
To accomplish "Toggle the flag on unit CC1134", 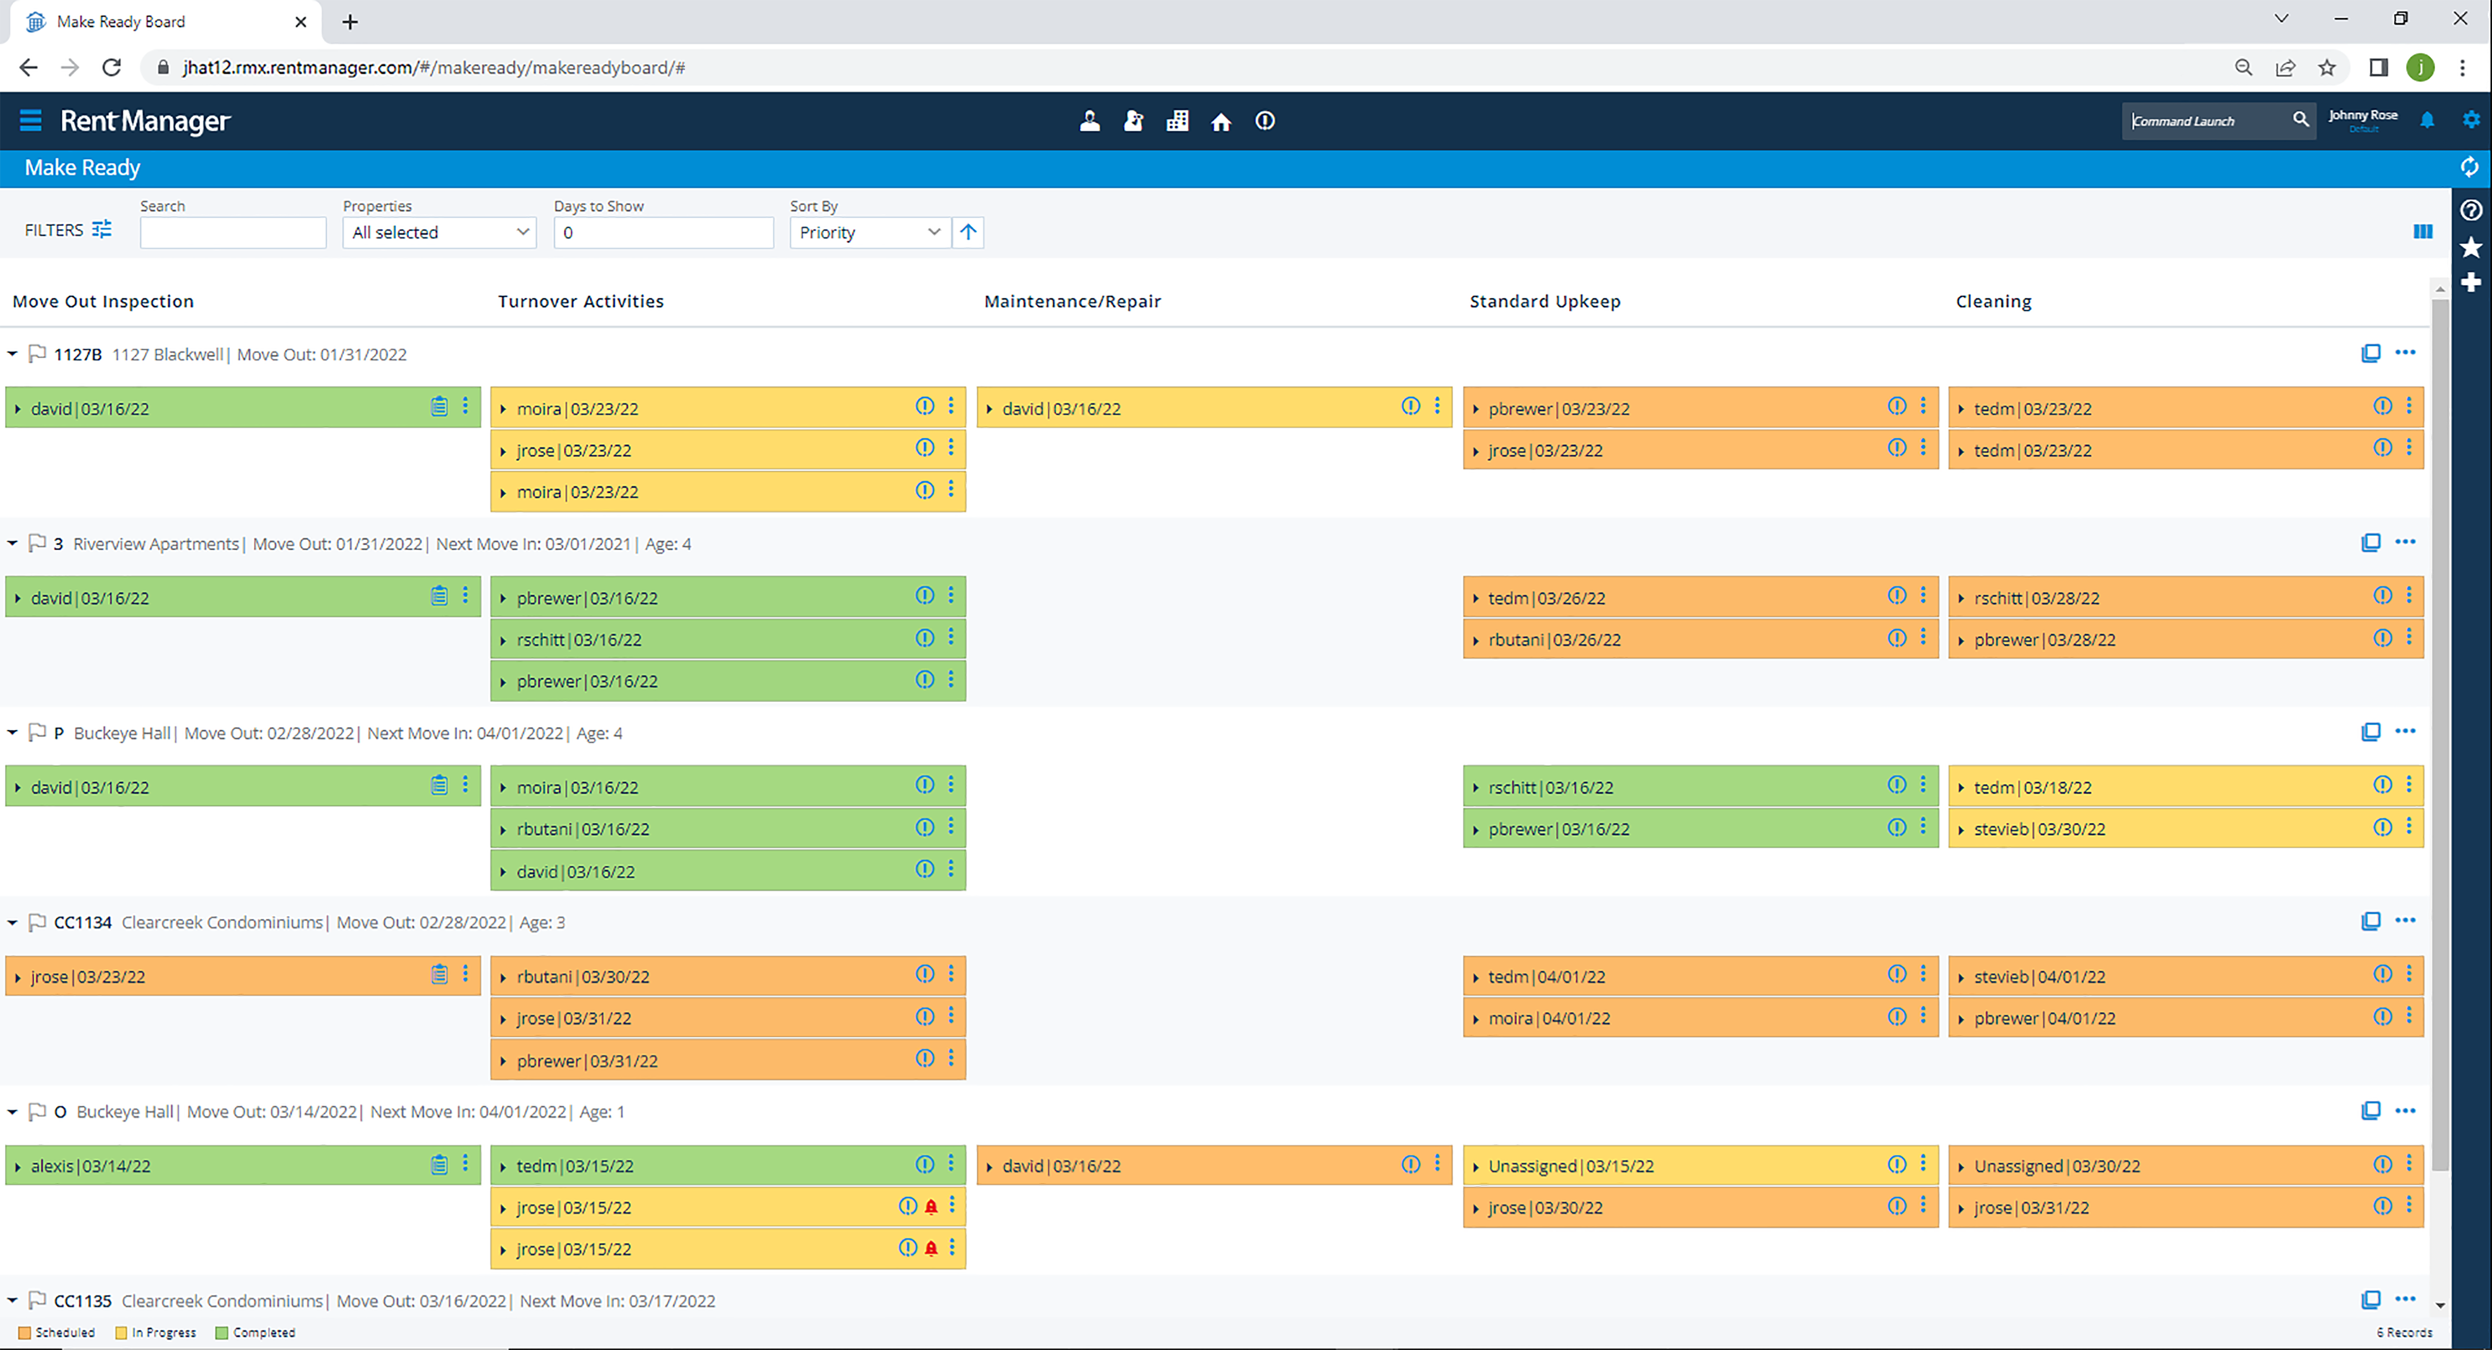I will click(x=37, y=923).
